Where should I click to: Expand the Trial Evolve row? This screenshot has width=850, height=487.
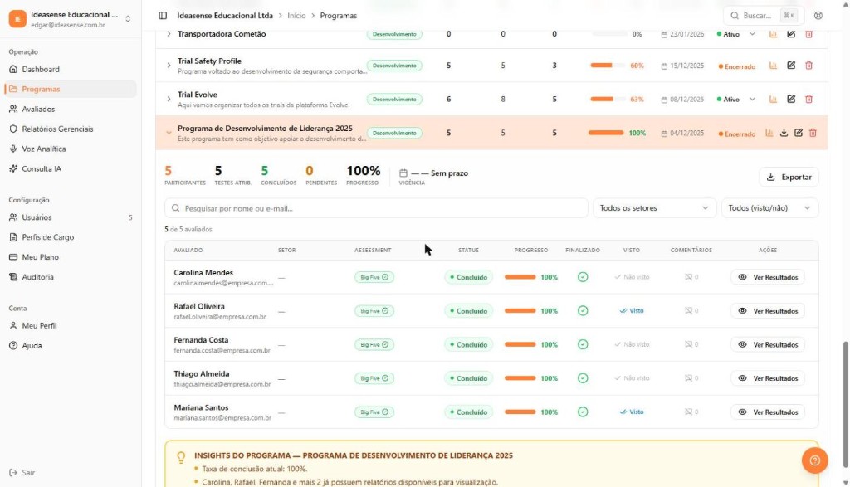[169, 99]
